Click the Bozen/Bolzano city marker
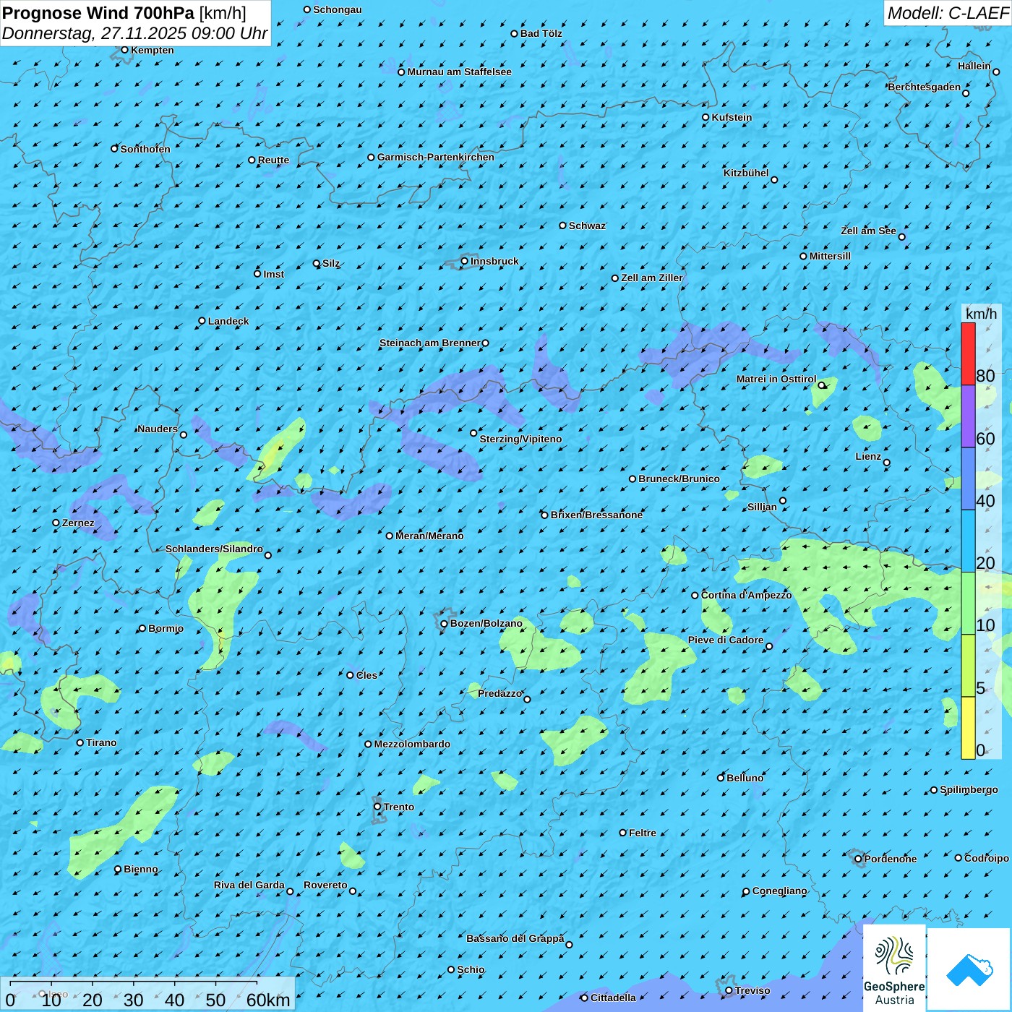The image size is (1012, 1012). click(445, 624)
